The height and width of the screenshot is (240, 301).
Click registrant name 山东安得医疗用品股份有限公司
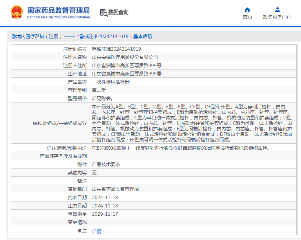(125, 57)
